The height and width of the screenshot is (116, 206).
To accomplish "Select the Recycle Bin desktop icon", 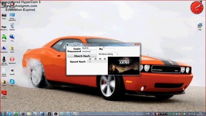I will [12, 27].
